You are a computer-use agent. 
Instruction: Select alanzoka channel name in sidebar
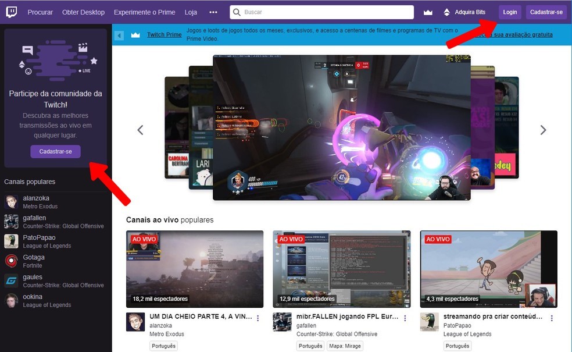point(36,198)
